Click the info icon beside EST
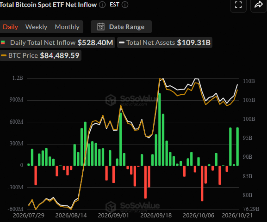Viewport: 267px width, 222px height. click(125, 5)
